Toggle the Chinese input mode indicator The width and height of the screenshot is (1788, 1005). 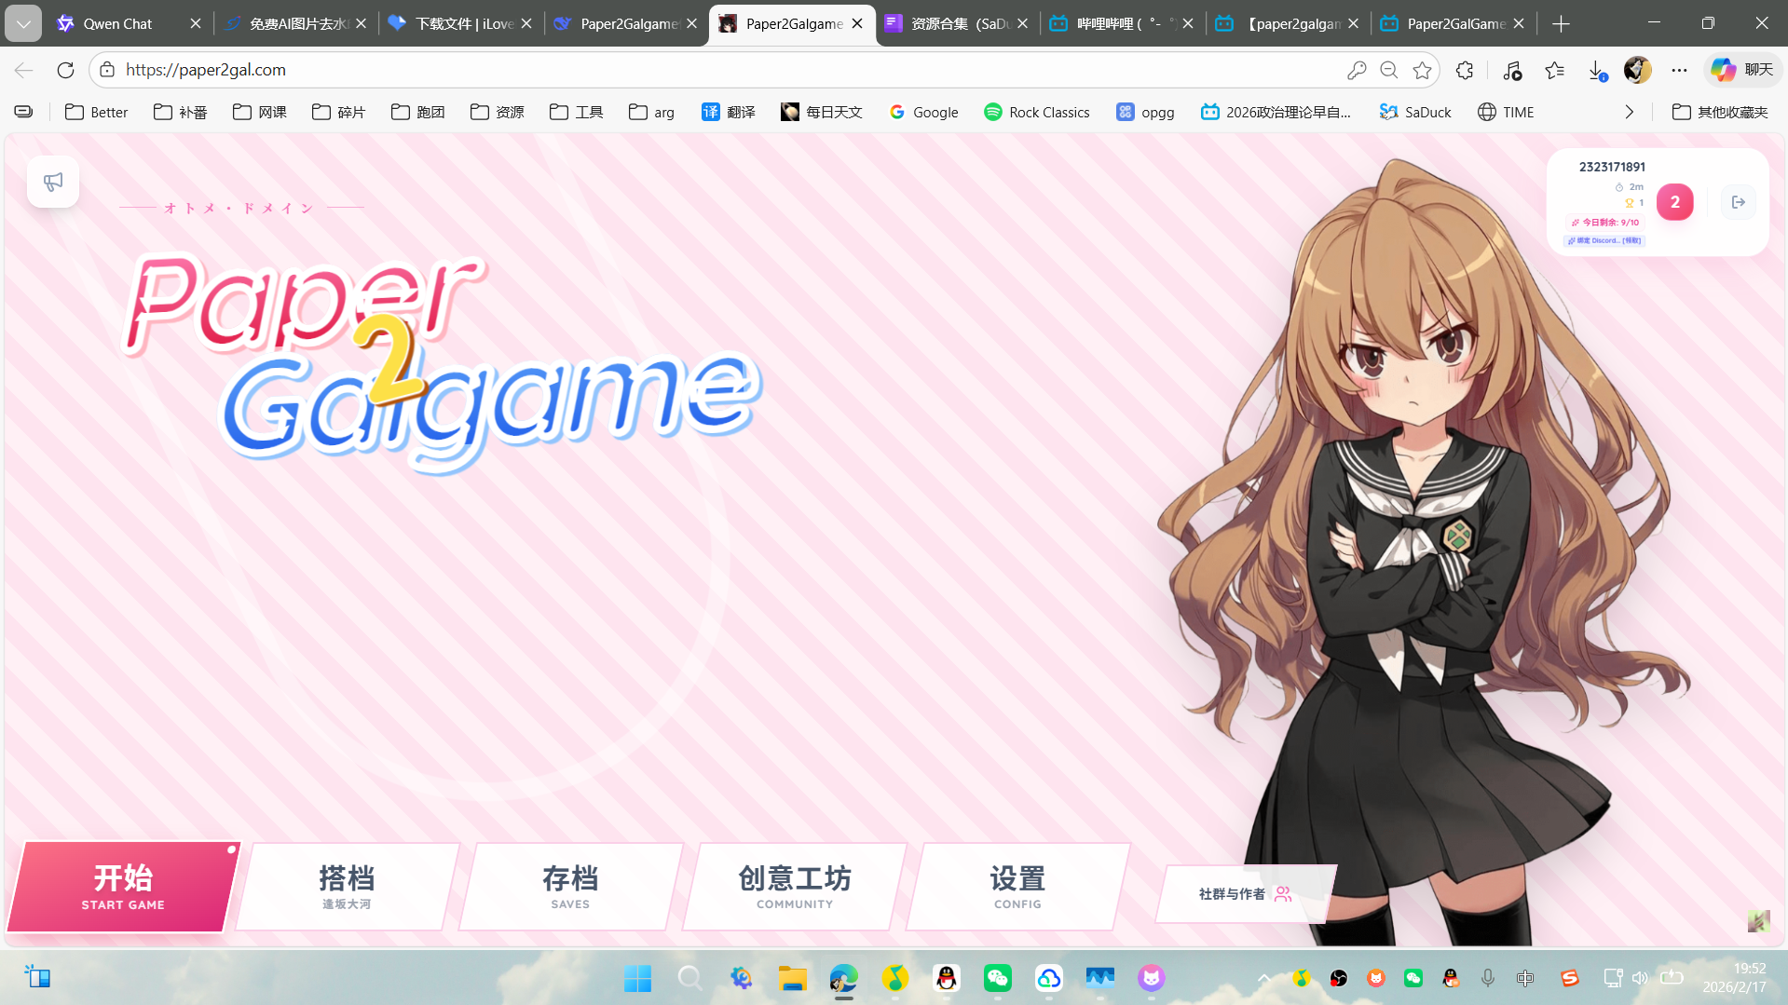[x=1525, y=978]
